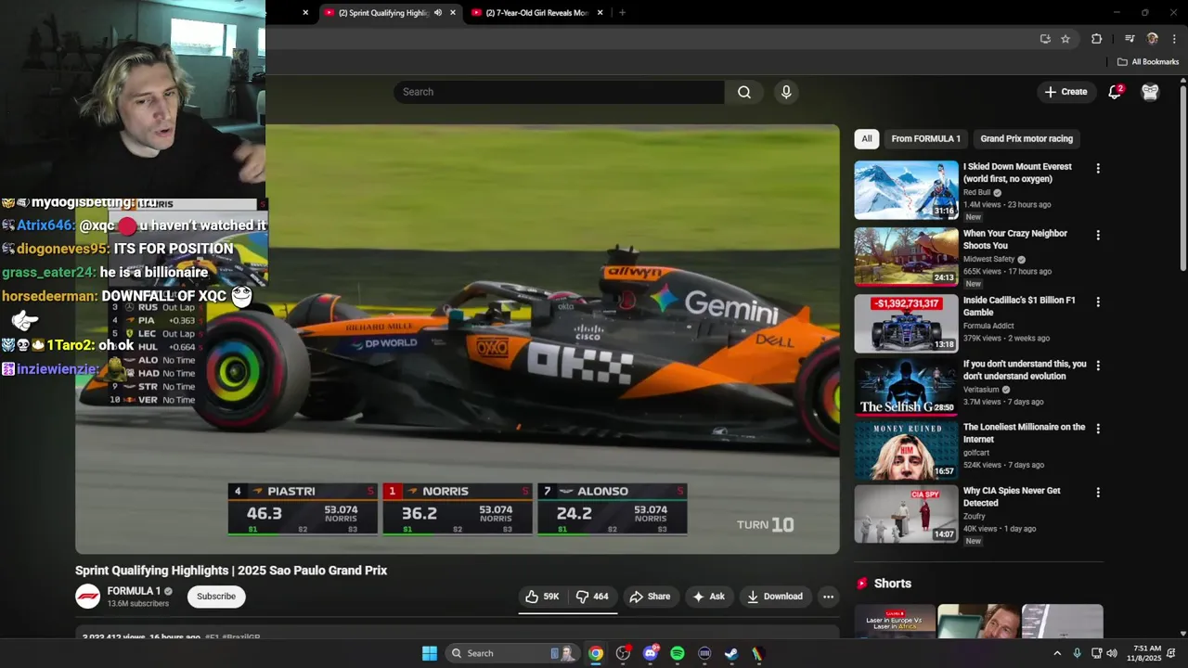Select Grand Prix motor racing chip
This screenshot has height=668, width=1188.
(1027, 138)
